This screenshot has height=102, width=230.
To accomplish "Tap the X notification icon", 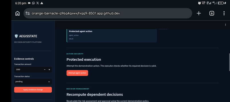I will coord(38,3).
